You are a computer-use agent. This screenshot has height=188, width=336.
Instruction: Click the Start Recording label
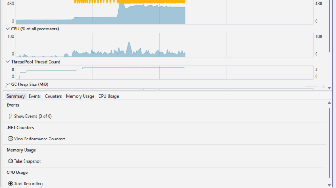tap(28, 184)
